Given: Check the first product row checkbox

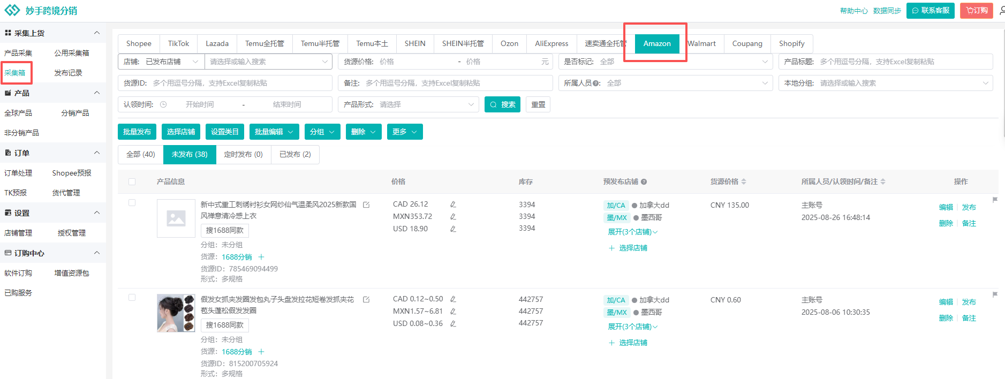Looking at the screenshot, I should [132, 203].
